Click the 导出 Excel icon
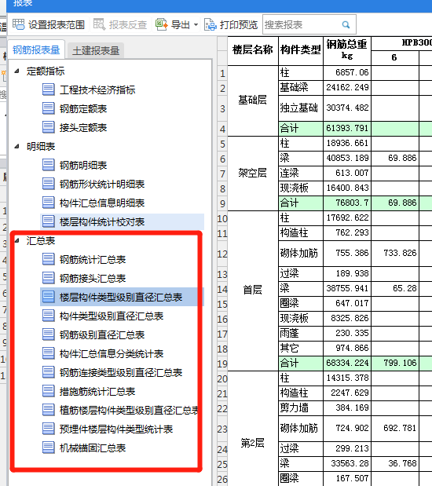 162,24
